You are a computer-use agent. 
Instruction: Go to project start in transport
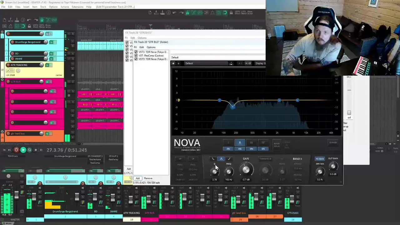click(x=4, y=150)
